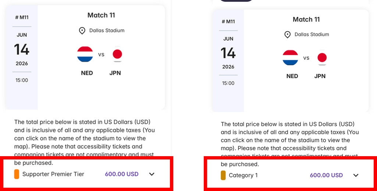Click the Japan flag in the left match card
377x191 pixels.
[117, 55]
